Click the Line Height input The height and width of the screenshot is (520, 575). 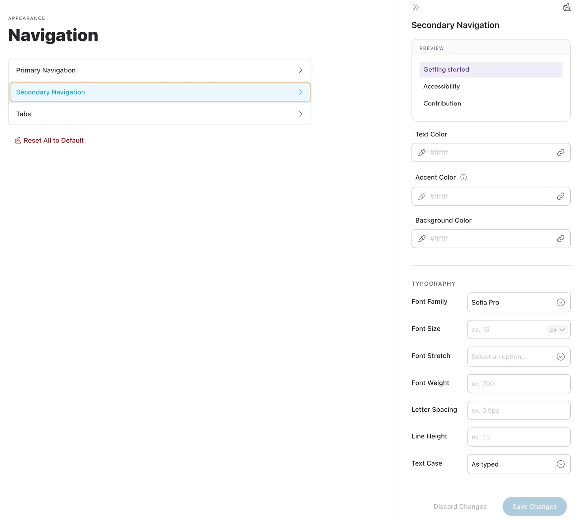tap(519, 437)
